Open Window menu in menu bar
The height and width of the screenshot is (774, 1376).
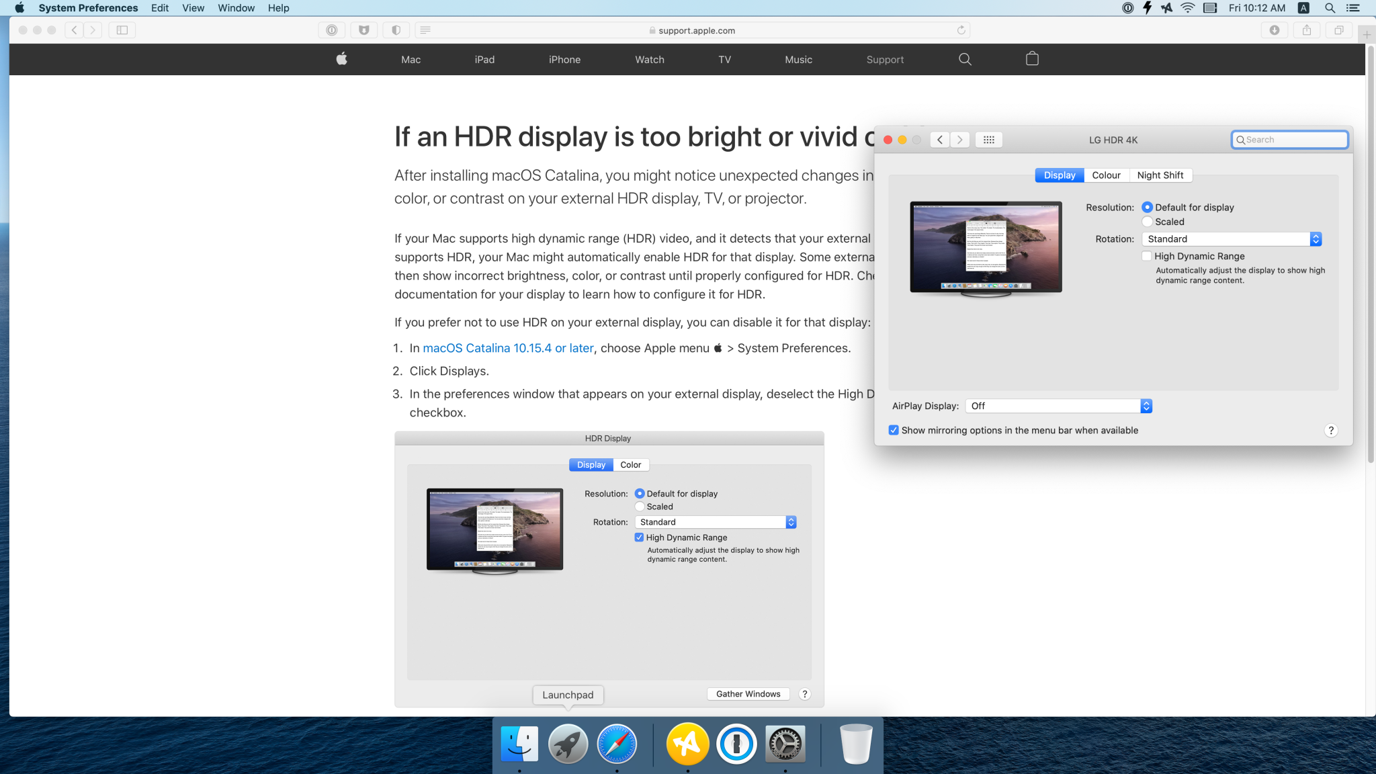pyautogui.click(x=236, y=8)
